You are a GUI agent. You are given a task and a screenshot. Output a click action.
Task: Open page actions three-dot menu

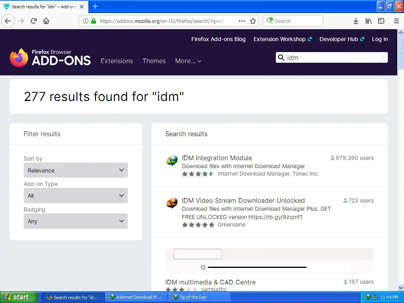[242, 21]
